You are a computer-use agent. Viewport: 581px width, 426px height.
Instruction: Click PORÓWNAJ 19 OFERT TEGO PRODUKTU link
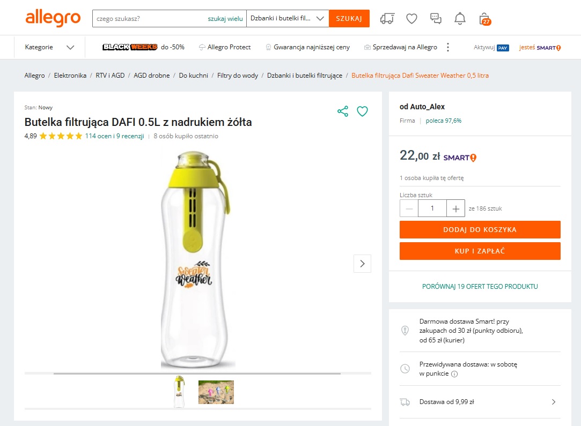click(480, 286)
